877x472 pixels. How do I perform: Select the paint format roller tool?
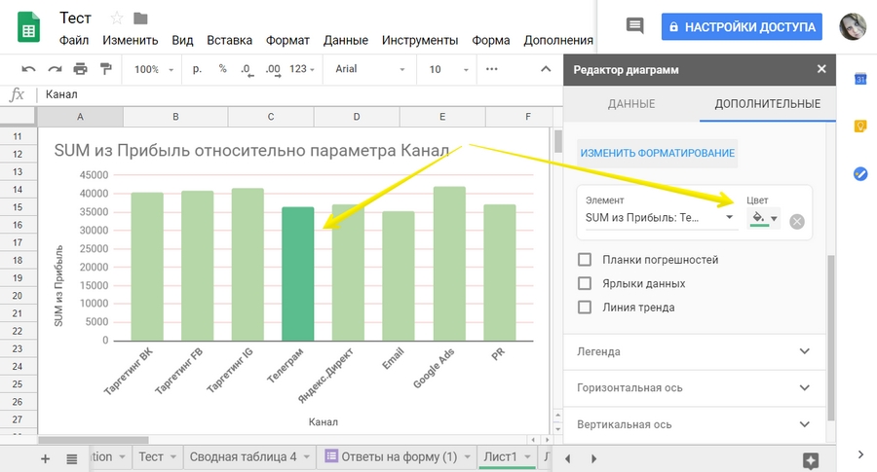105,69
